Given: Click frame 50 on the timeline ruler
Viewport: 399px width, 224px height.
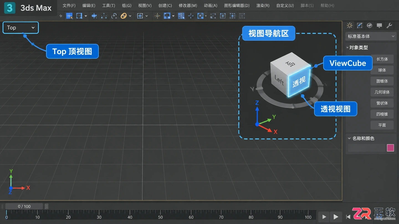Looking at the screenshot, I should [x=160, y=217].
